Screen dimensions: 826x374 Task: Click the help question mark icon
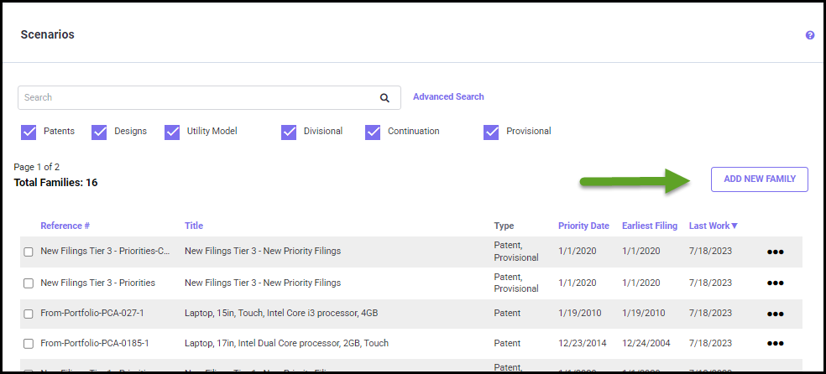tap(810, 35)
